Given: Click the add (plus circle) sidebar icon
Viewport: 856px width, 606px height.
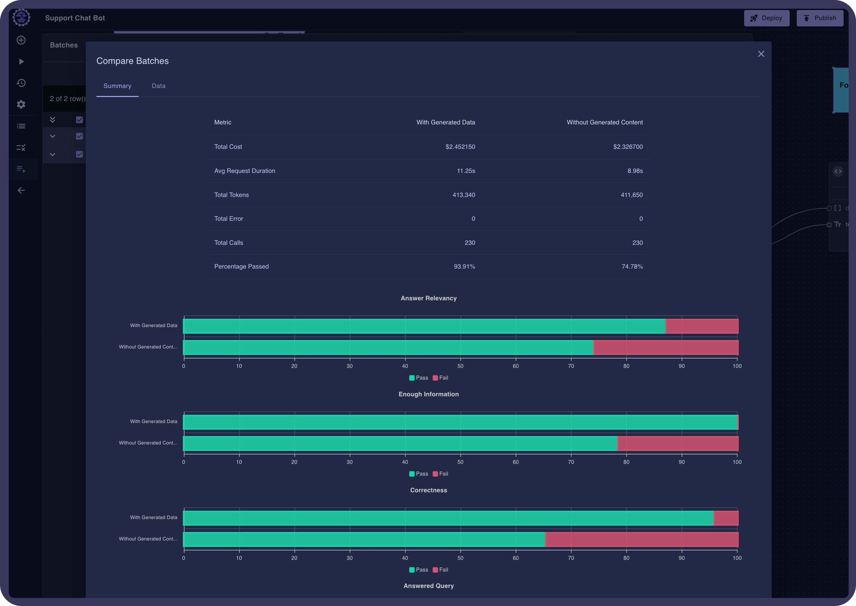Looking at the screenshot, I should (21, 40).
